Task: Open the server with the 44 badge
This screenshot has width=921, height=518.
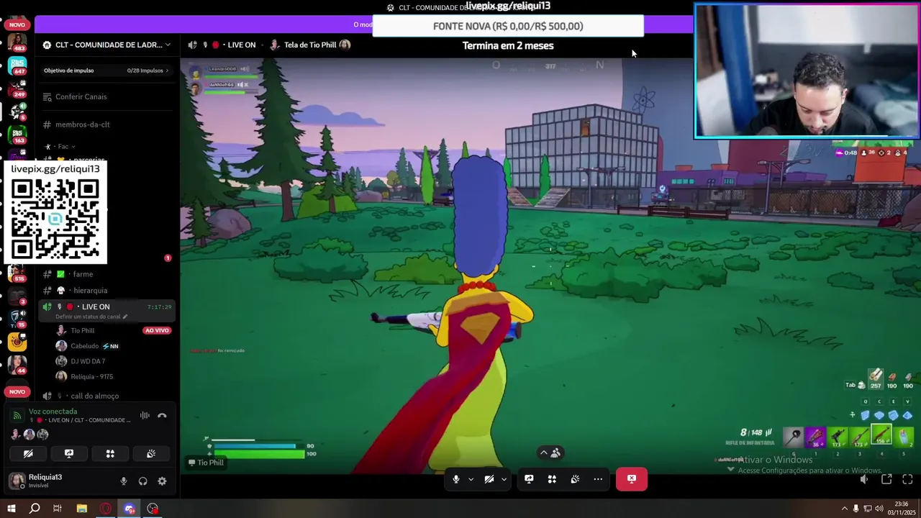Action: coord(17,365)
